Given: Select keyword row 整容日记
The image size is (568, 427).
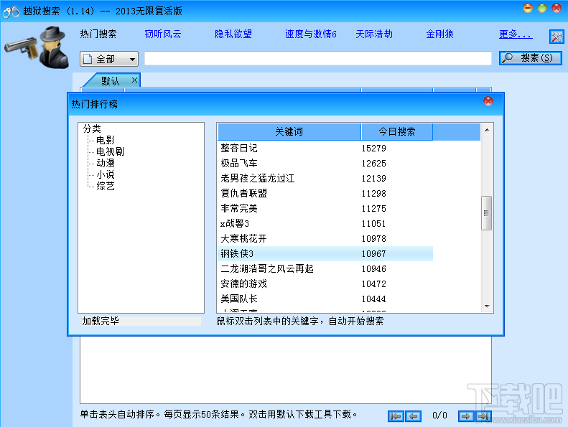Looking at the screenshot, I should pos(325,148).
